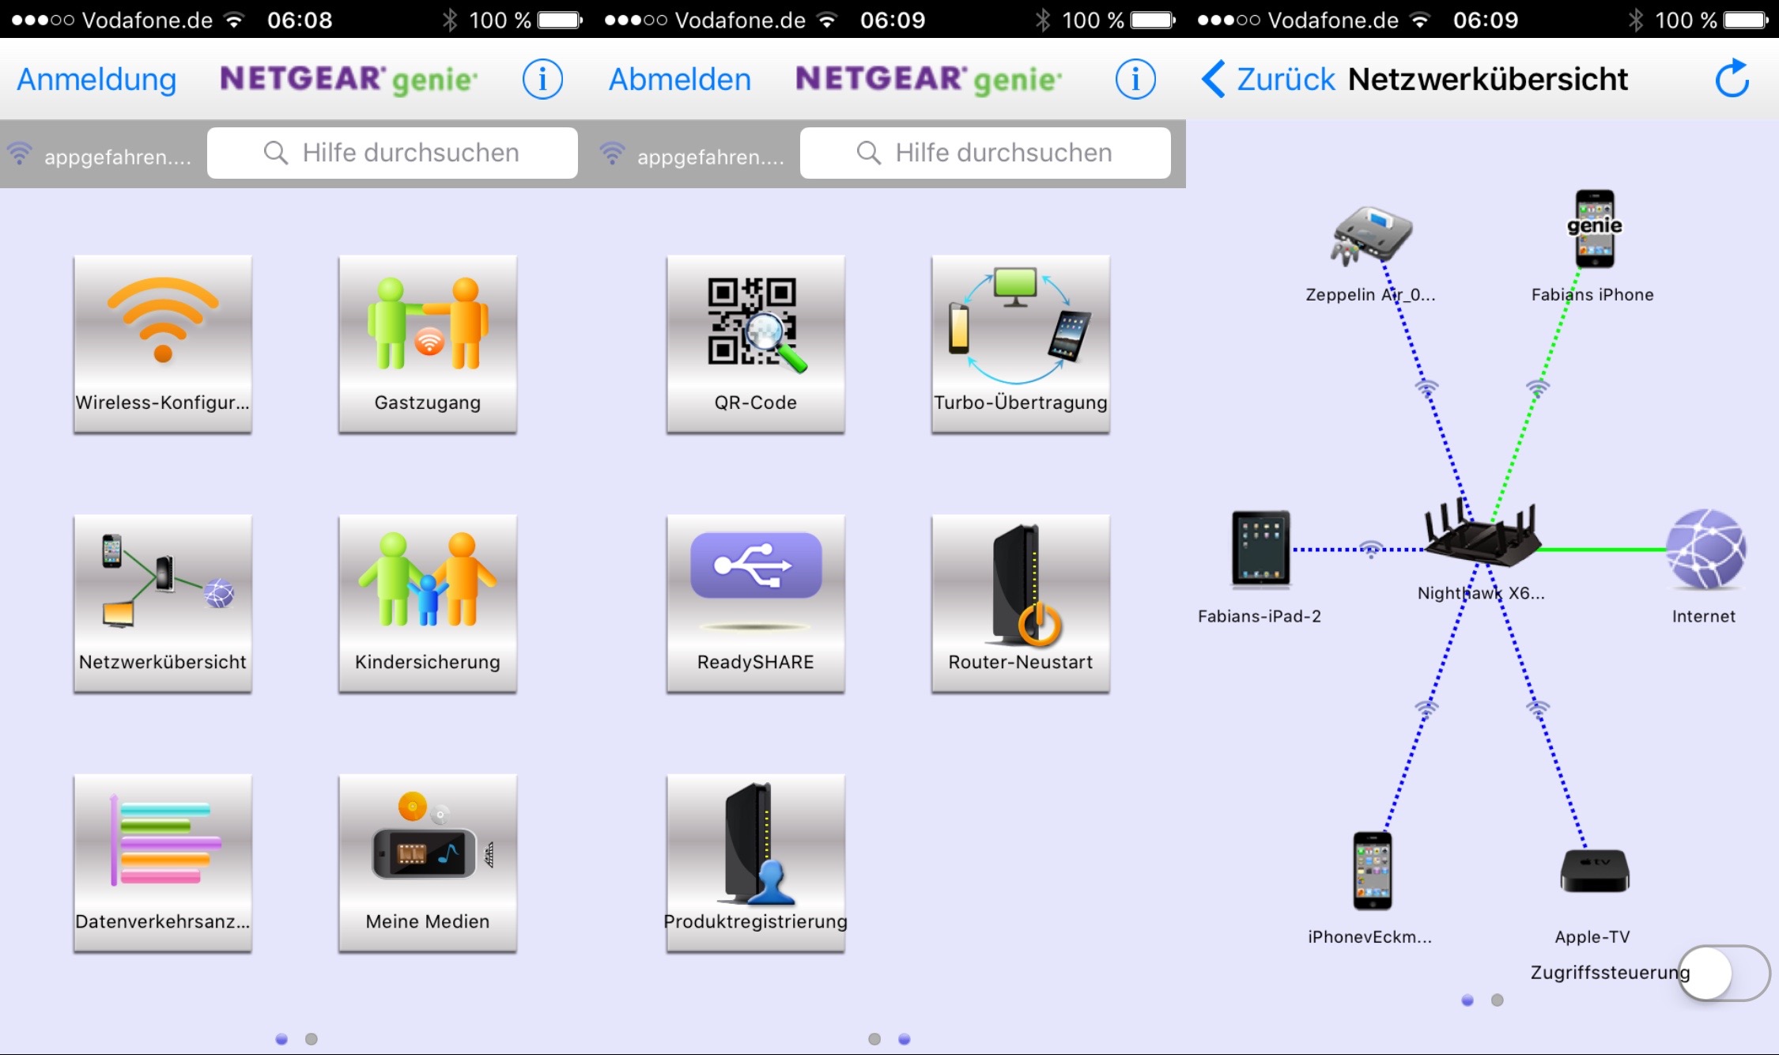The image size is (1779, 1055).
Task: Open the Meine Medien tile
Action: 428,862
